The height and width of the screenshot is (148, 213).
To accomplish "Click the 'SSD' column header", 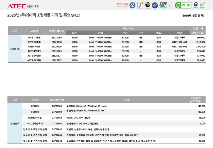I will point(125,33).
